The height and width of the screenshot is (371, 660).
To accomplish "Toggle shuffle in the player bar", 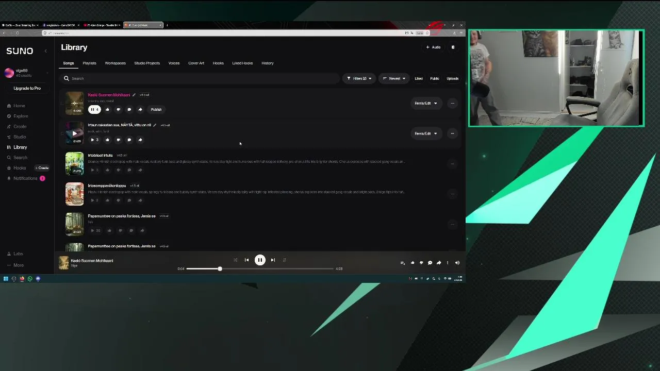I will (235, 260).
